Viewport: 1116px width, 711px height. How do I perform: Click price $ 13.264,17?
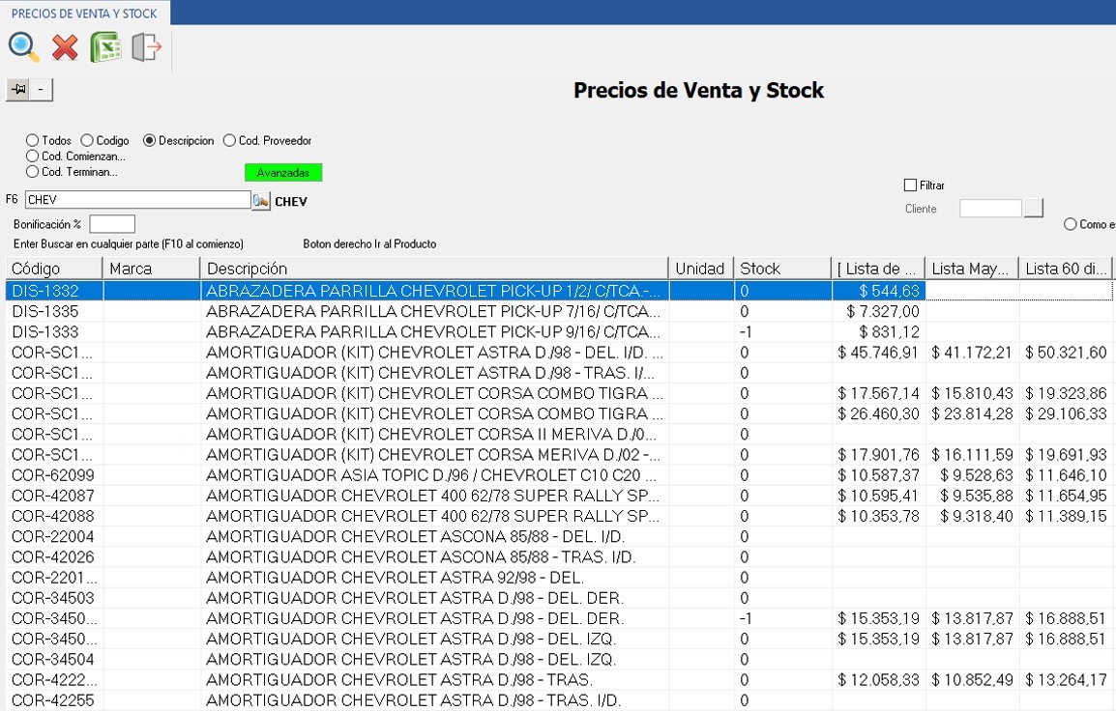coord(1066,680)
